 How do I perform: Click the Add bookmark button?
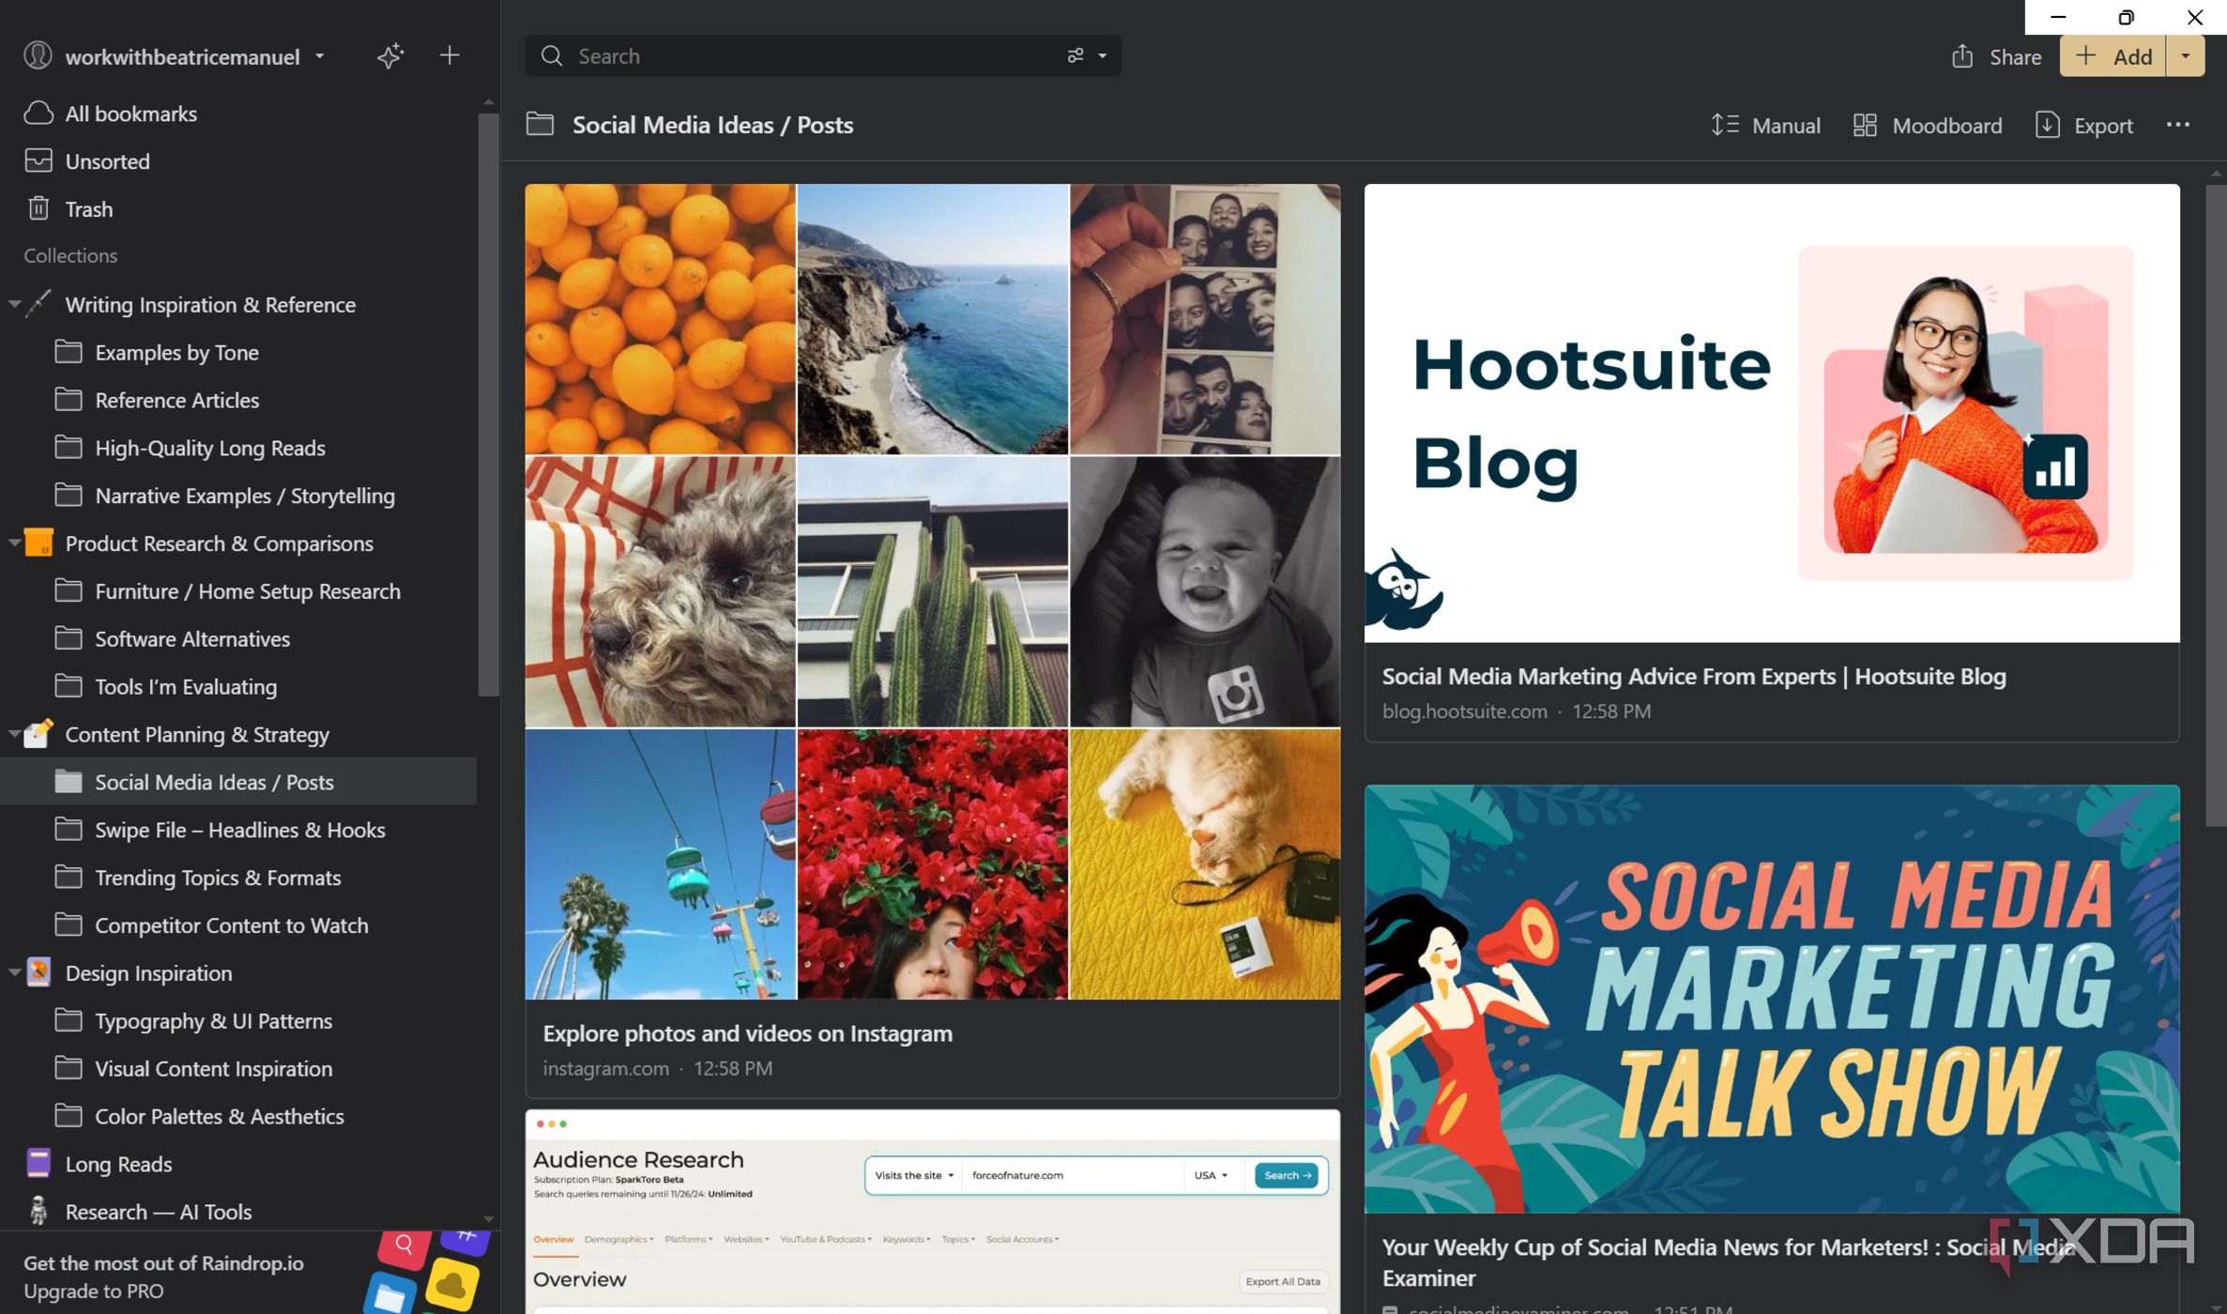tap(2113, 56)
